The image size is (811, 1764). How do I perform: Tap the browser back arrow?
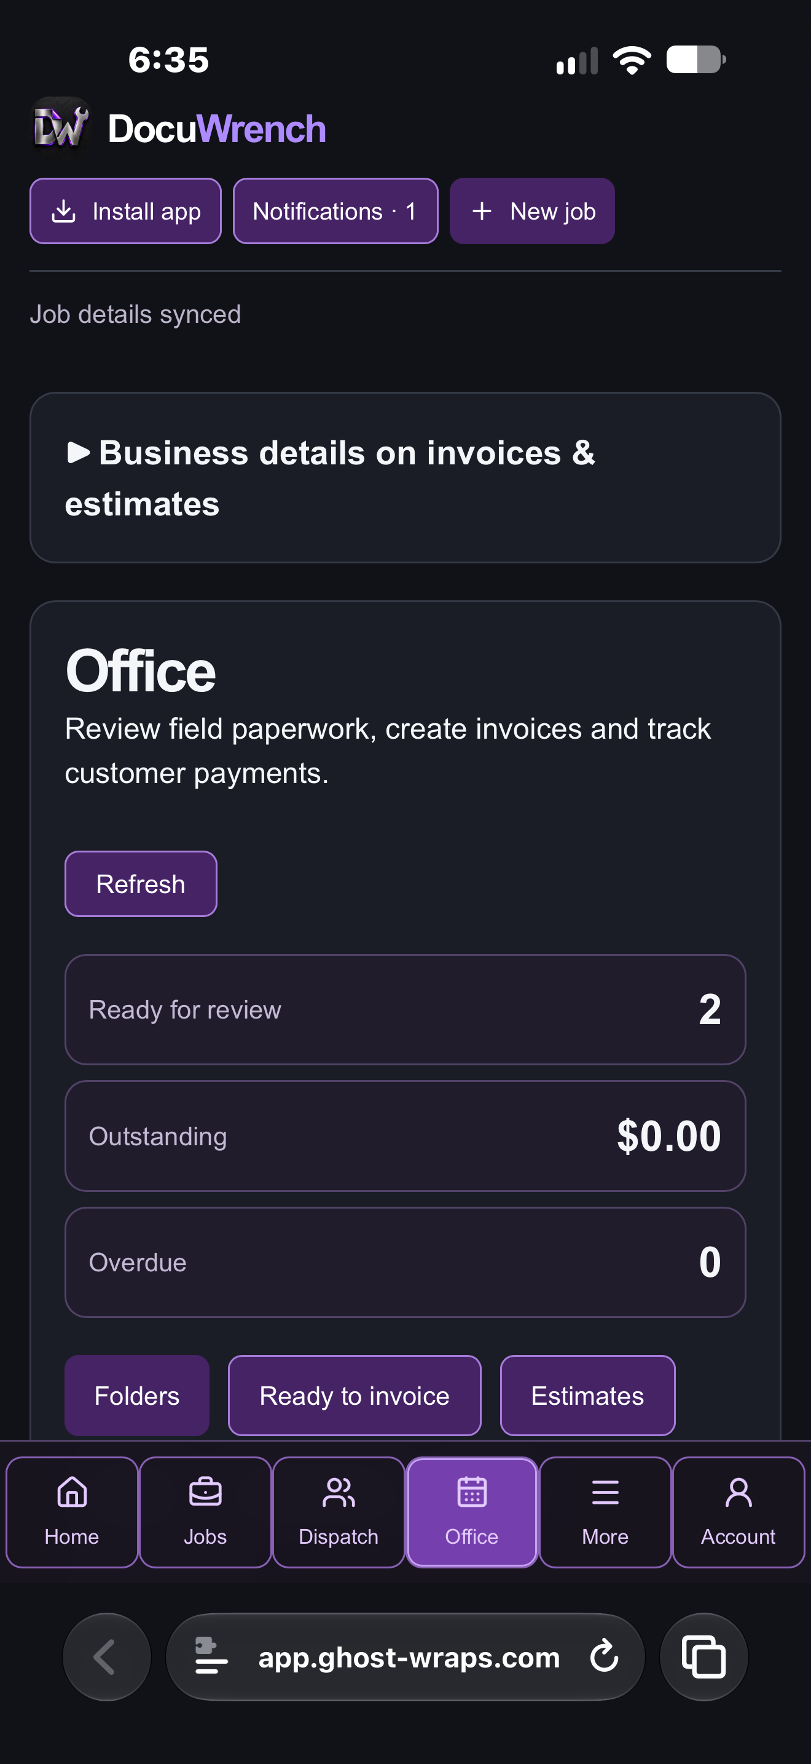point(107,1657)
